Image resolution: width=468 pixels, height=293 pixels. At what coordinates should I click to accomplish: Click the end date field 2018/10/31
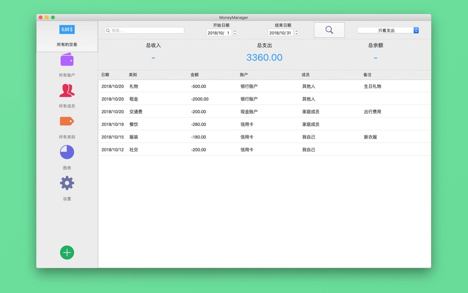pos(280,33)
